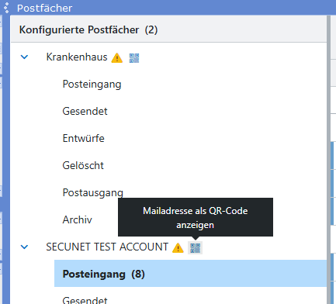This screenshot has height=304, width=336.
Task: Select the Krankenhaus mailbox name
Action: 77,57
